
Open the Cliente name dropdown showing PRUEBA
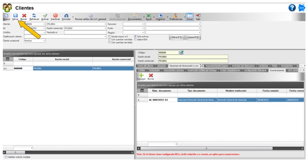click(x=105, y=24)
